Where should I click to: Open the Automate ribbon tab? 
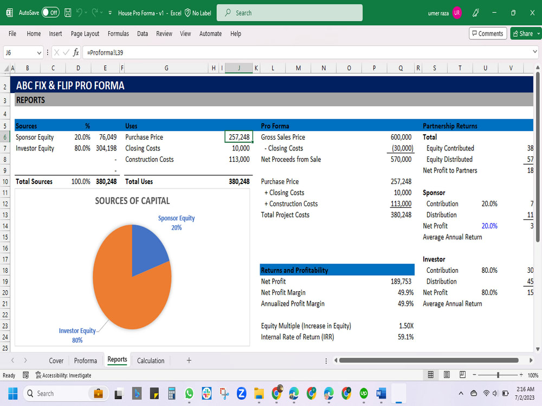pos(210,34)
